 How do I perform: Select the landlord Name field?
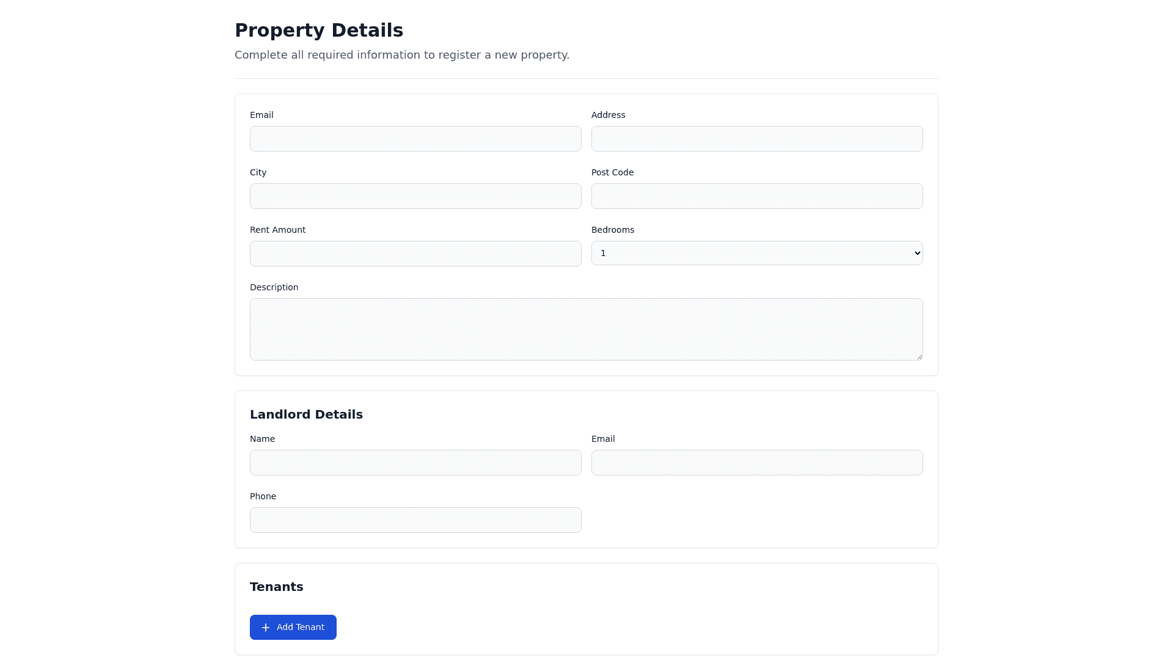click(x=415, y=463)
